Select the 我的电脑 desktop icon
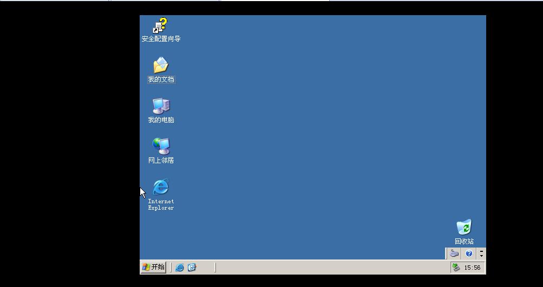Screen dimensions: 543x287 [x=161, y=106]
